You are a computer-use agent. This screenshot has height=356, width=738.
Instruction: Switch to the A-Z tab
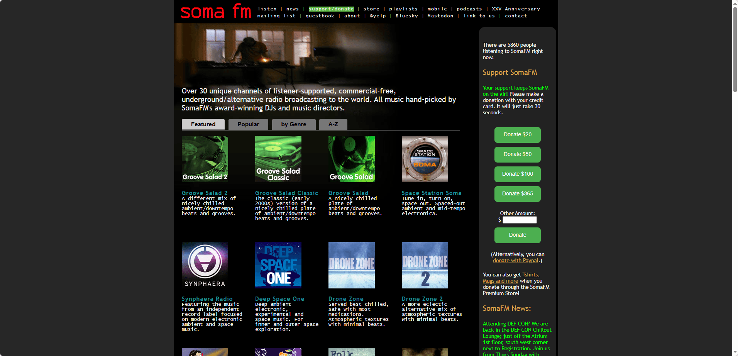(333, 124)
